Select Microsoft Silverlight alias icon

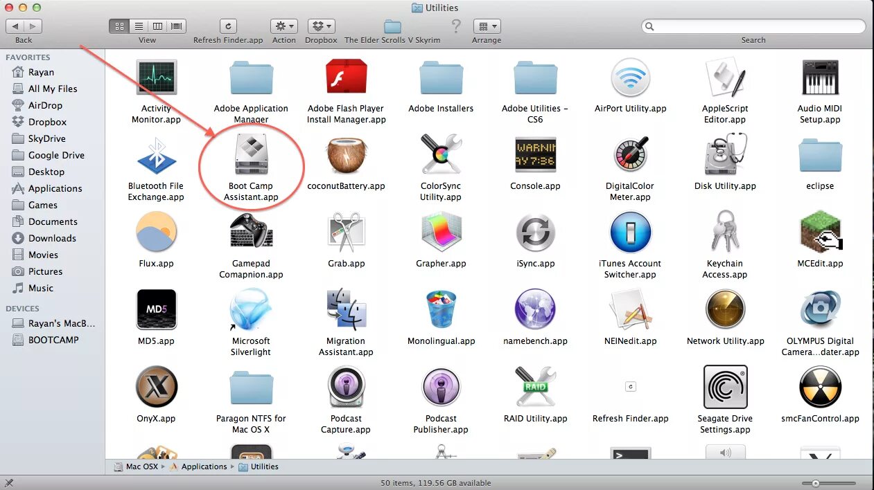(251, 310)
